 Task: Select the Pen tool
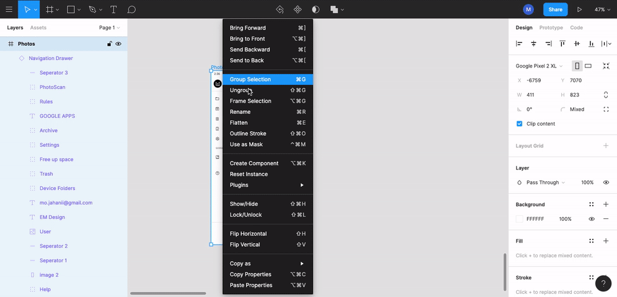[92, 9]
